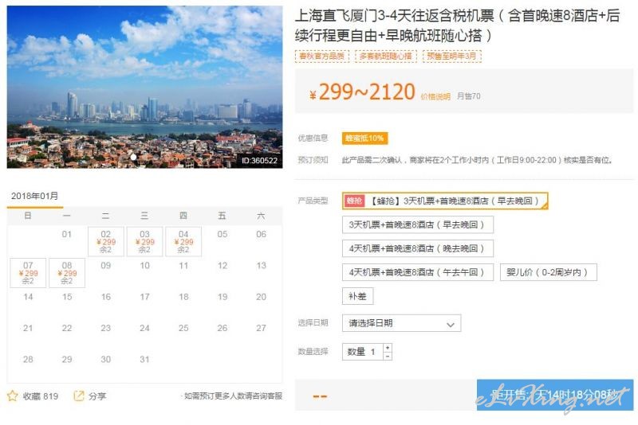The width and height of the screenshot is (638, 425).
Task: Choose 4天机票+首晚速8酒店（午去午回）product type
Action: (418, 272)
